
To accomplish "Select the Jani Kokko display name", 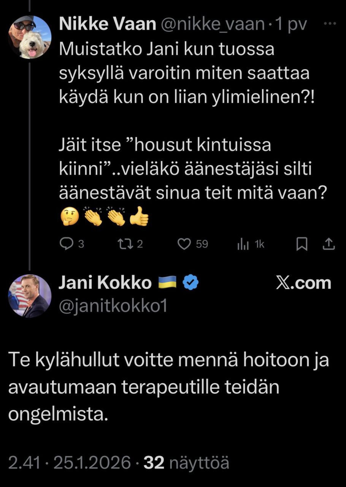I will (x=105, y=283).
